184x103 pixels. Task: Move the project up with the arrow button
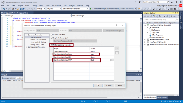click(x=117, y=48)
